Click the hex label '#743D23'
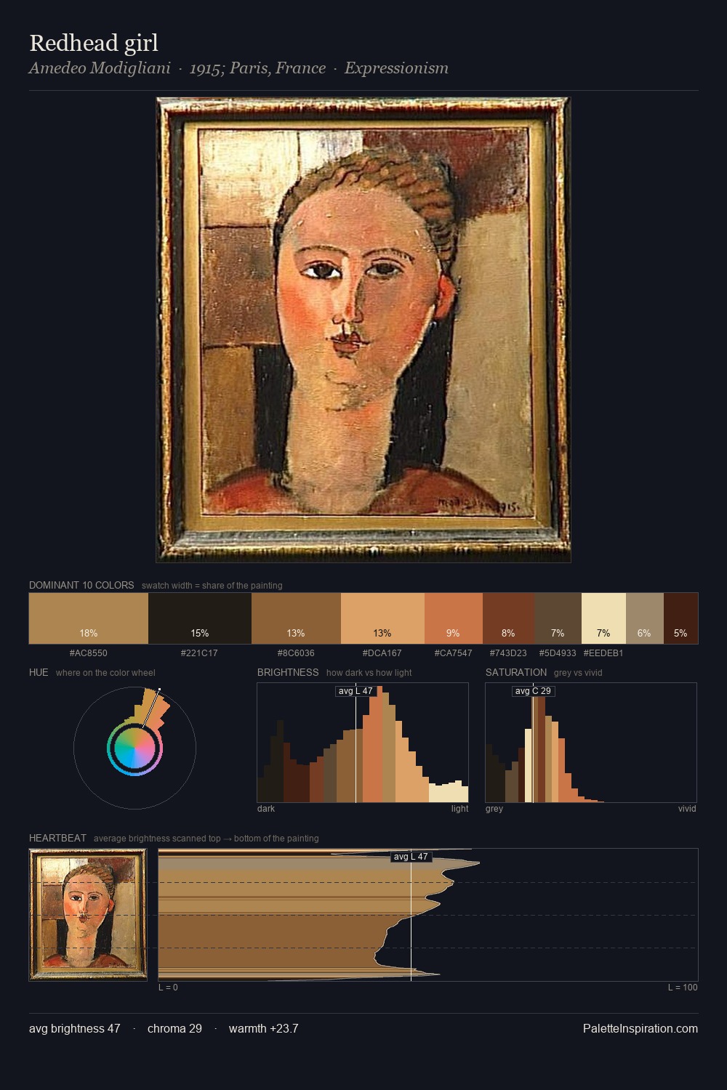 click(x=508, y=653)
